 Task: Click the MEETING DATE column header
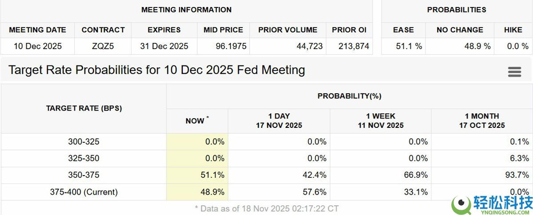tap(37, 30)
